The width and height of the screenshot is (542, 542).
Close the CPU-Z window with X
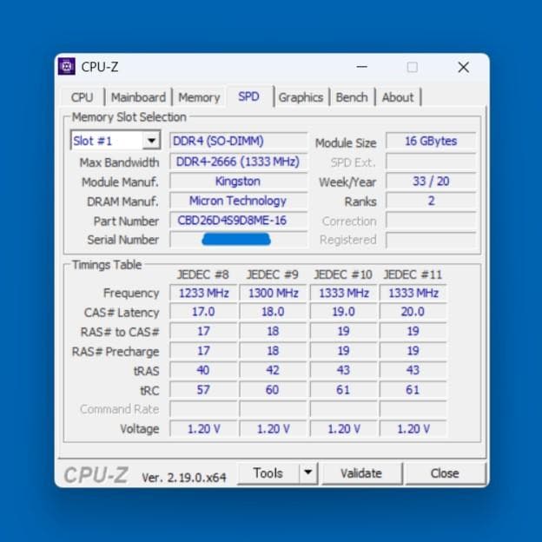pyautogui.click(x=464, y=67)
